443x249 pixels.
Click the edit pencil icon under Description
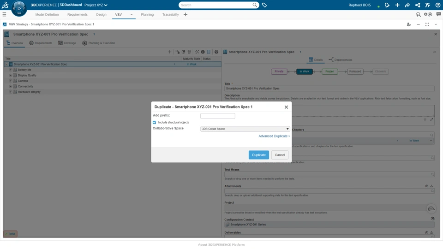pyautogui.click(x=432, y=119)
